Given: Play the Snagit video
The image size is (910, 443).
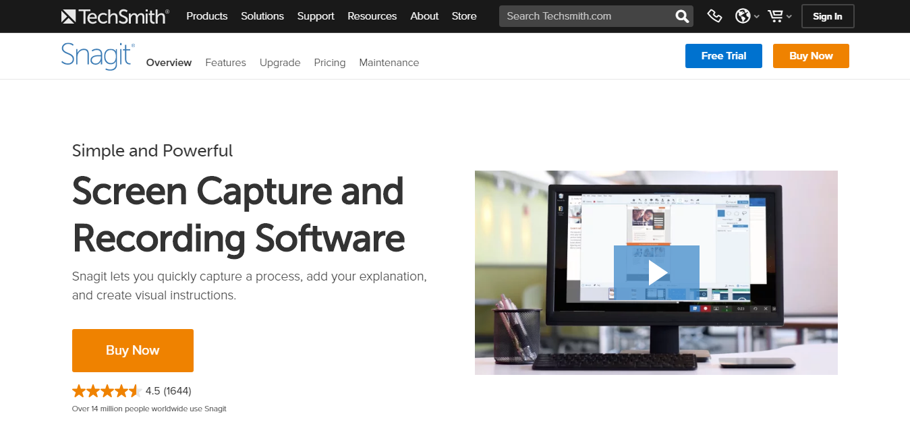Looking at the screenshot, I should click(x=656, y=272).
